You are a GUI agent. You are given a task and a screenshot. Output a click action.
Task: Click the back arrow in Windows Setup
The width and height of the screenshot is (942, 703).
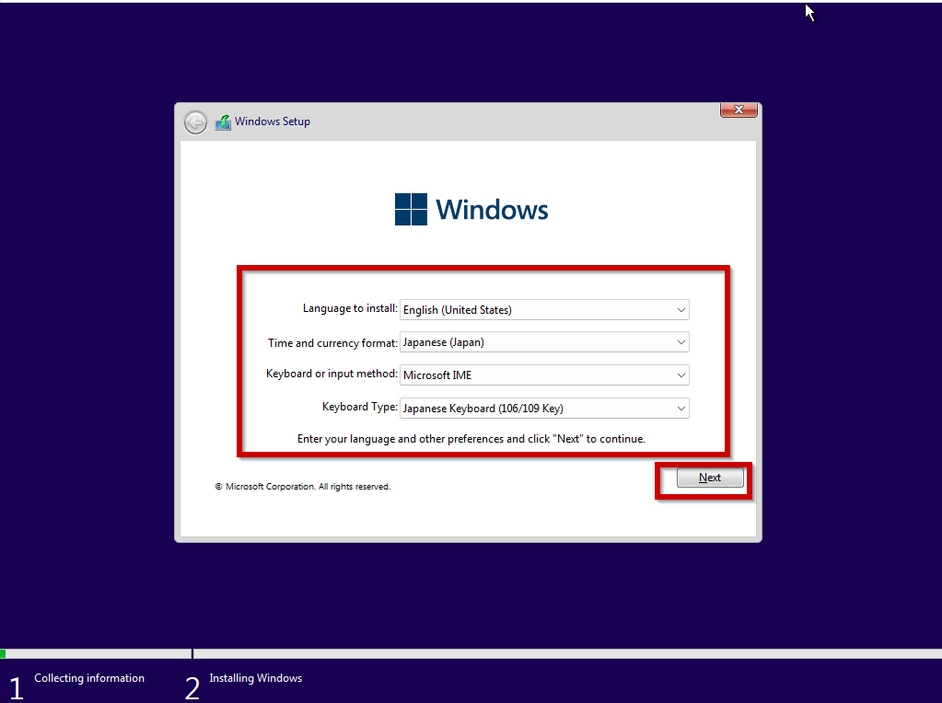[x=195, y=122]
